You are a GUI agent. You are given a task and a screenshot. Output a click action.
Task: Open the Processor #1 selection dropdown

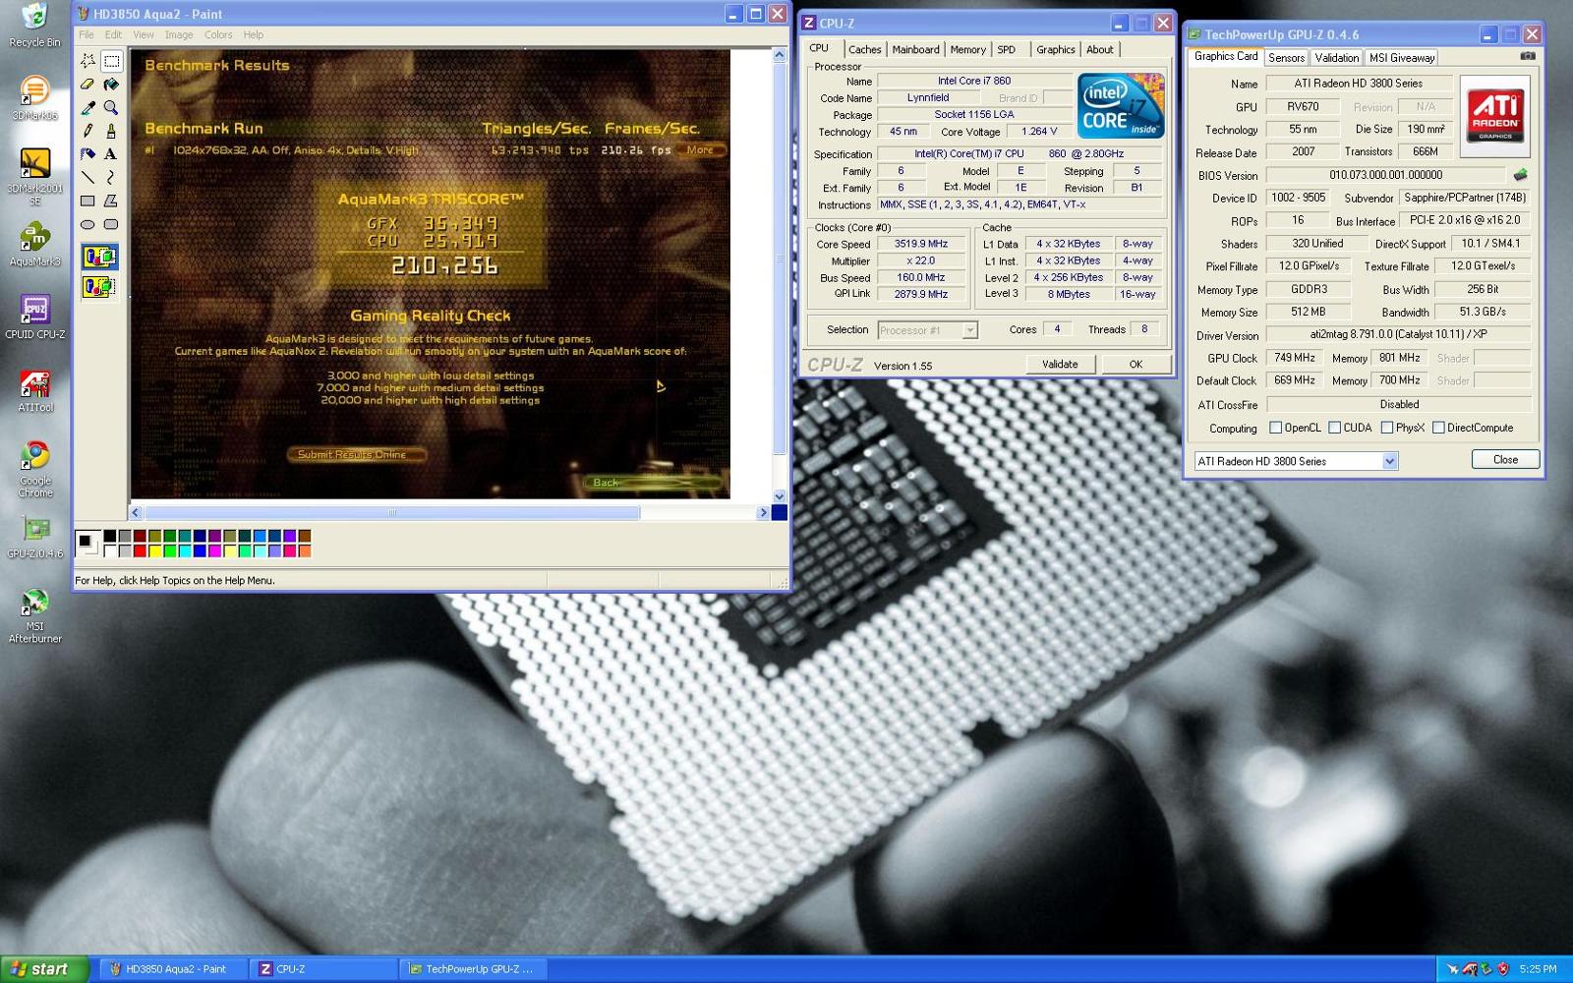click(x=927, y=330)
